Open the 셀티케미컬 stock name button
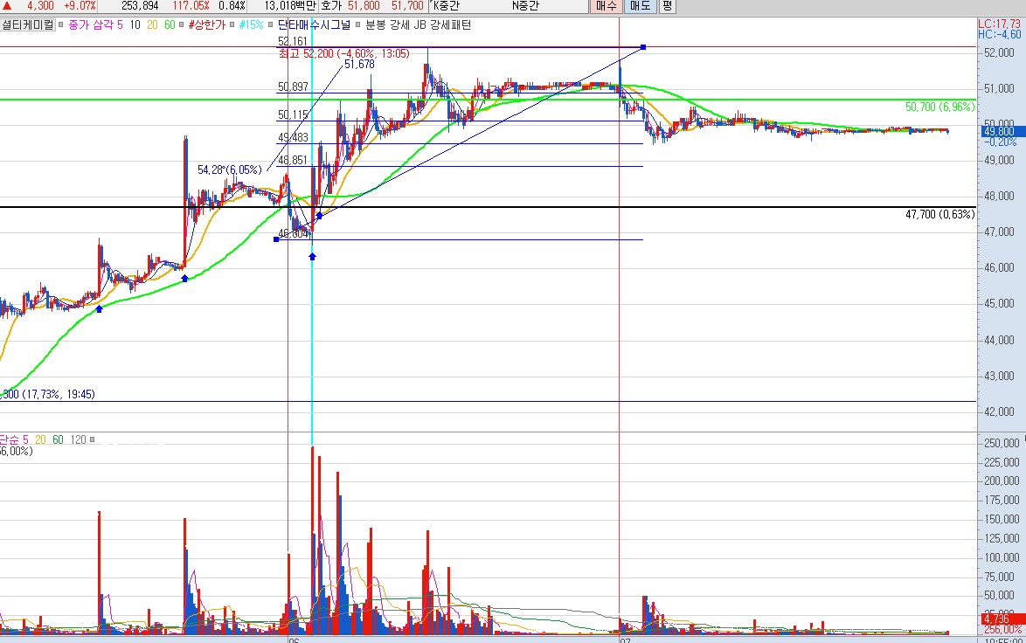Viewport: 1026px width, 643px height. [x=27, y=24]
